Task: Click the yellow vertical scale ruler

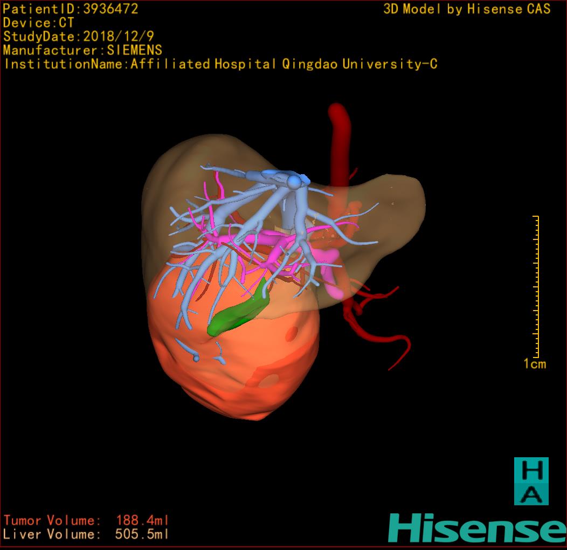Action: [x=536, y=286]
